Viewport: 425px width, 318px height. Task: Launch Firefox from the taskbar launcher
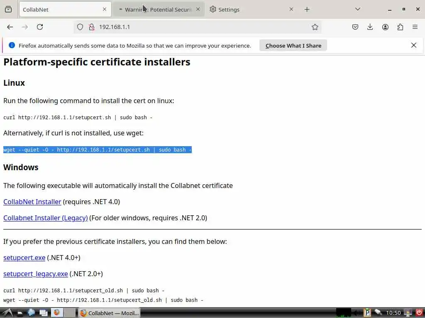point(57,313)
